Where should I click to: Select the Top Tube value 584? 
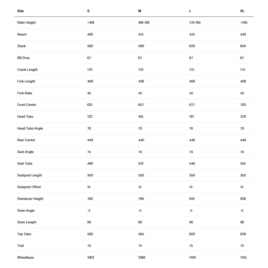click(141, 234)
